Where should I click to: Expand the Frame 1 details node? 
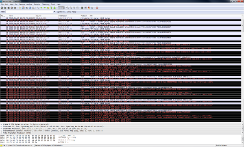1,124
